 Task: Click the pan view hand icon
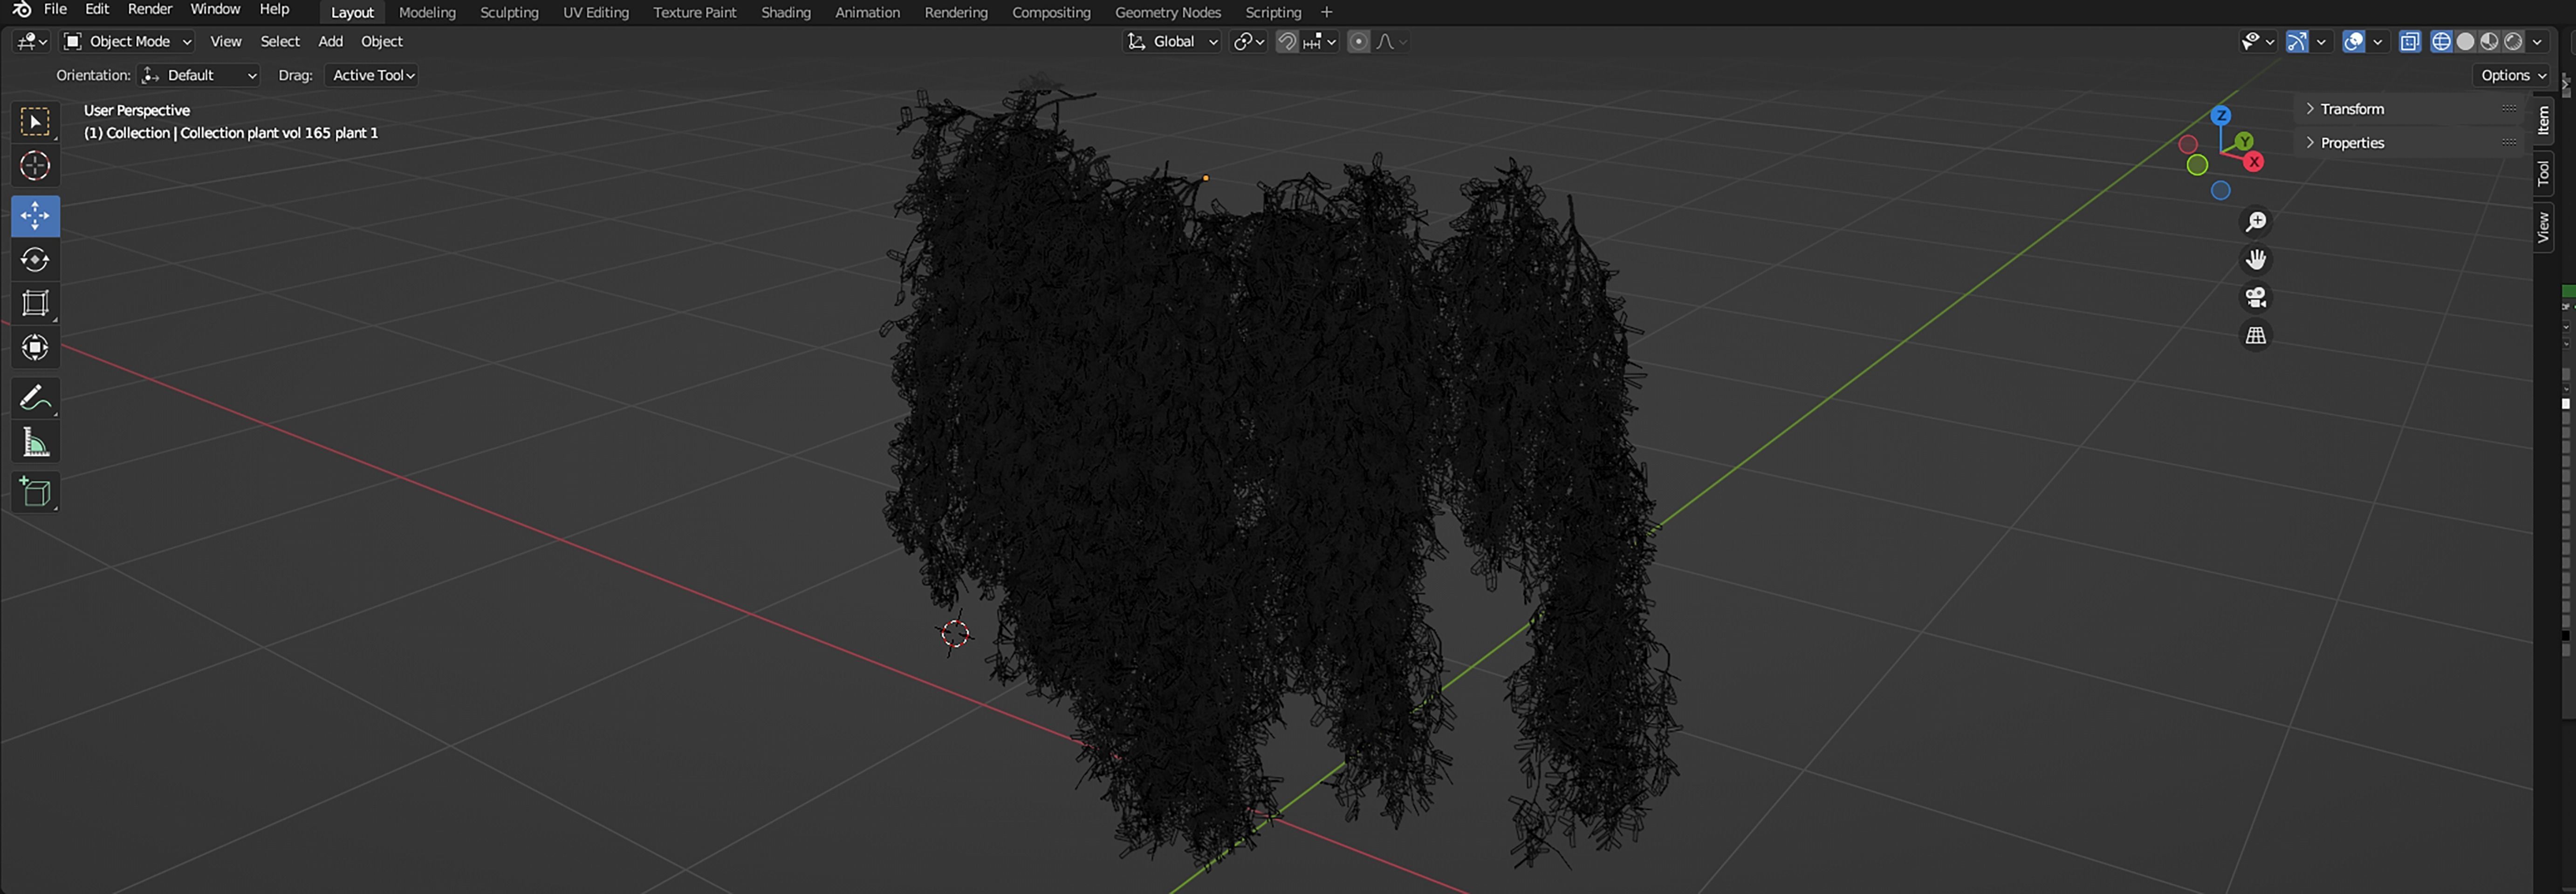[2256, 260]
